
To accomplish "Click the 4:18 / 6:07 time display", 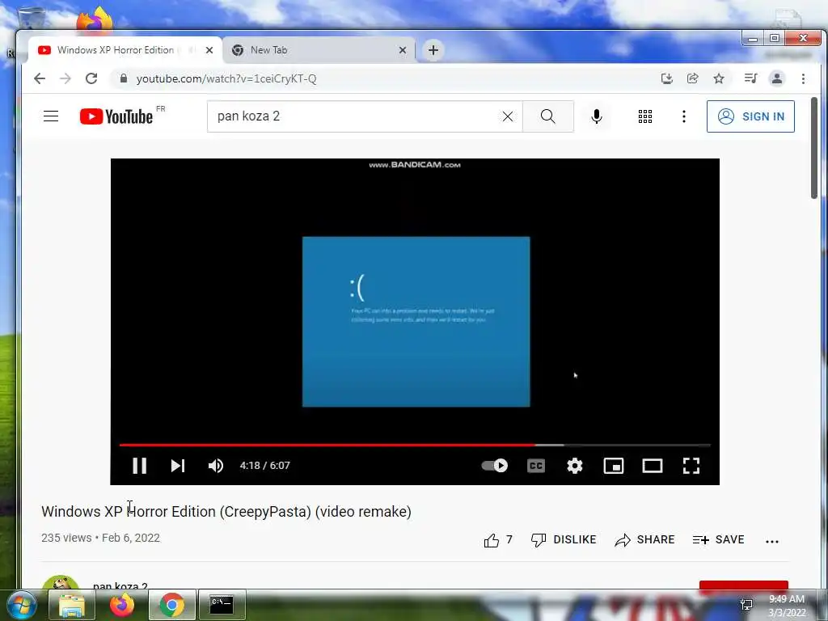I will 264,465.
